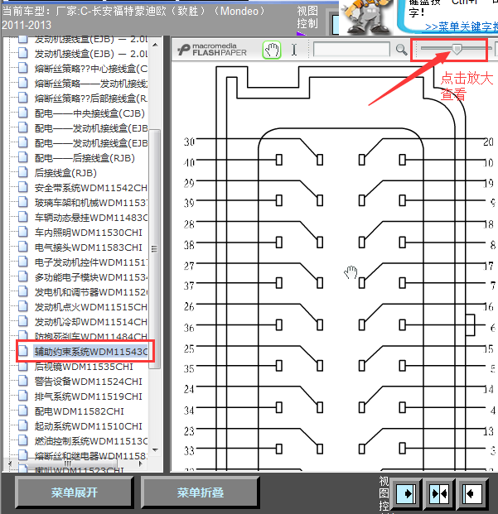498x514 pixels.
Task: Open 车辆动态悬挂WDM11483 document
Action: 91,218
